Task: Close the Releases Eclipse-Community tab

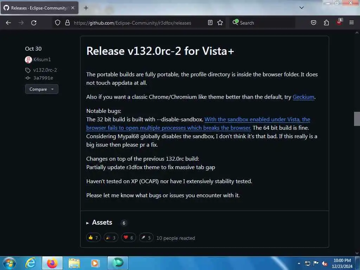Action: (73, 8)
